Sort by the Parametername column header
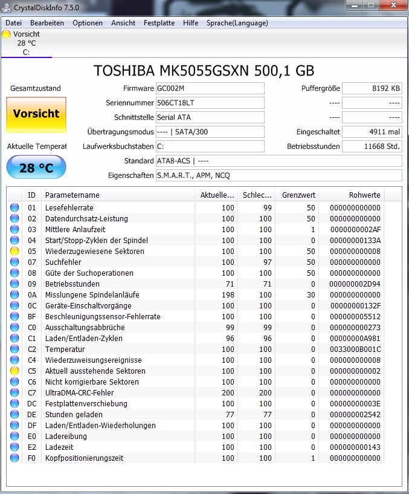Image resolution: width=409 pixels, height=494 pixels. (118, 195)
